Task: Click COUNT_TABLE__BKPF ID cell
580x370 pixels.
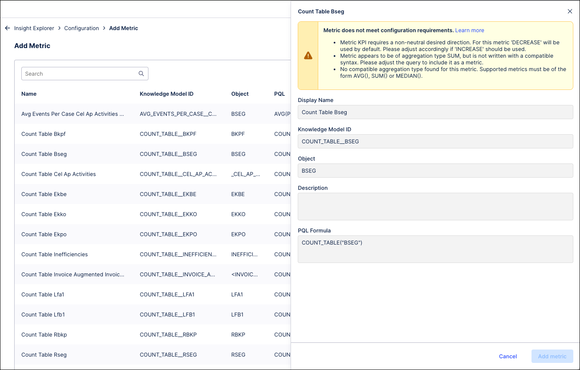Action: pyautogui.click(x=168, y=134)
